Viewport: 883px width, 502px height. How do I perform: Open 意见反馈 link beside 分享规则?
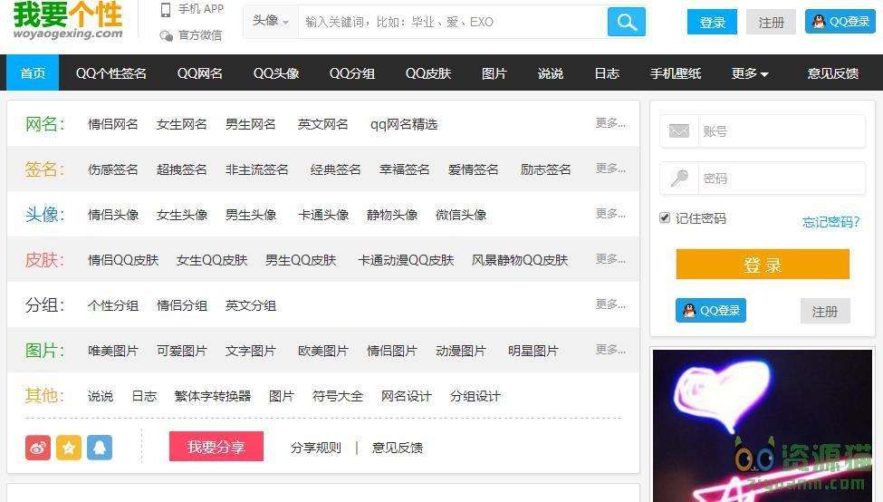(397, 448)
